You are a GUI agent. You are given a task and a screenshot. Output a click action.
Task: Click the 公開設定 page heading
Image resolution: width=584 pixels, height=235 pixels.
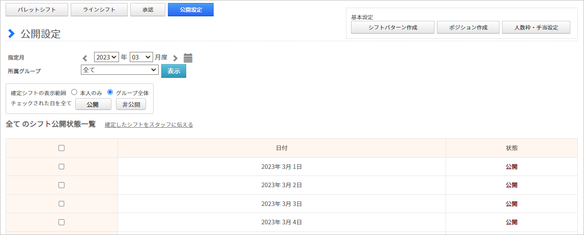pyautogui.click(x=41, y=34)
